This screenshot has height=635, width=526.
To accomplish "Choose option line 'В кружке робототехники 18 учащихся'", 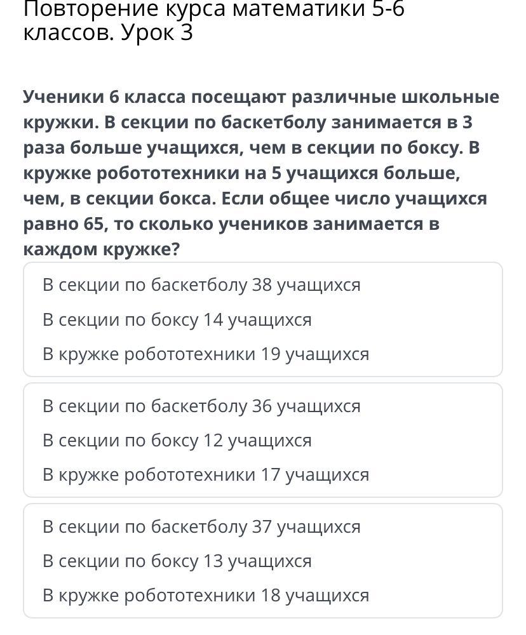I will pos(206,596).
